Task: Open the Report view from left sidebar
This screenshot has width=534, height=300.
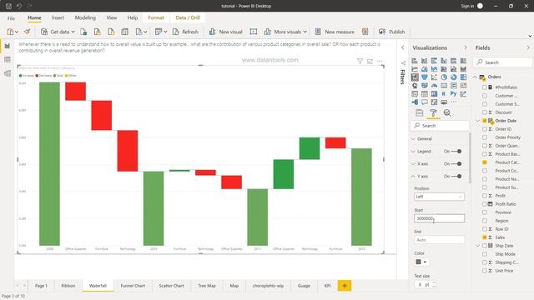Action: click(8, 46)
